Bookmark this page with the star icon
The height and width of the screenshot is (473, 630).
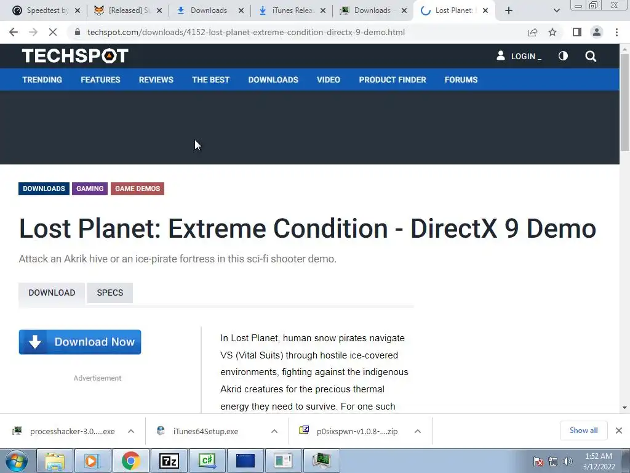552,32
